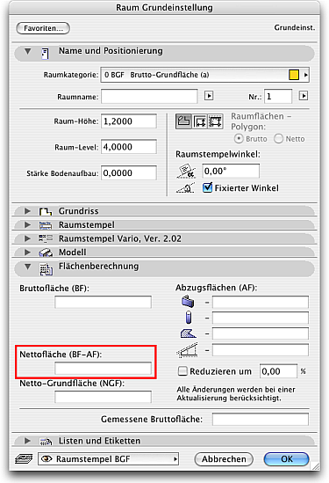Click the low ceiling deduction icon
Viewport: 329px width, 483px height.
click(188, 350)
